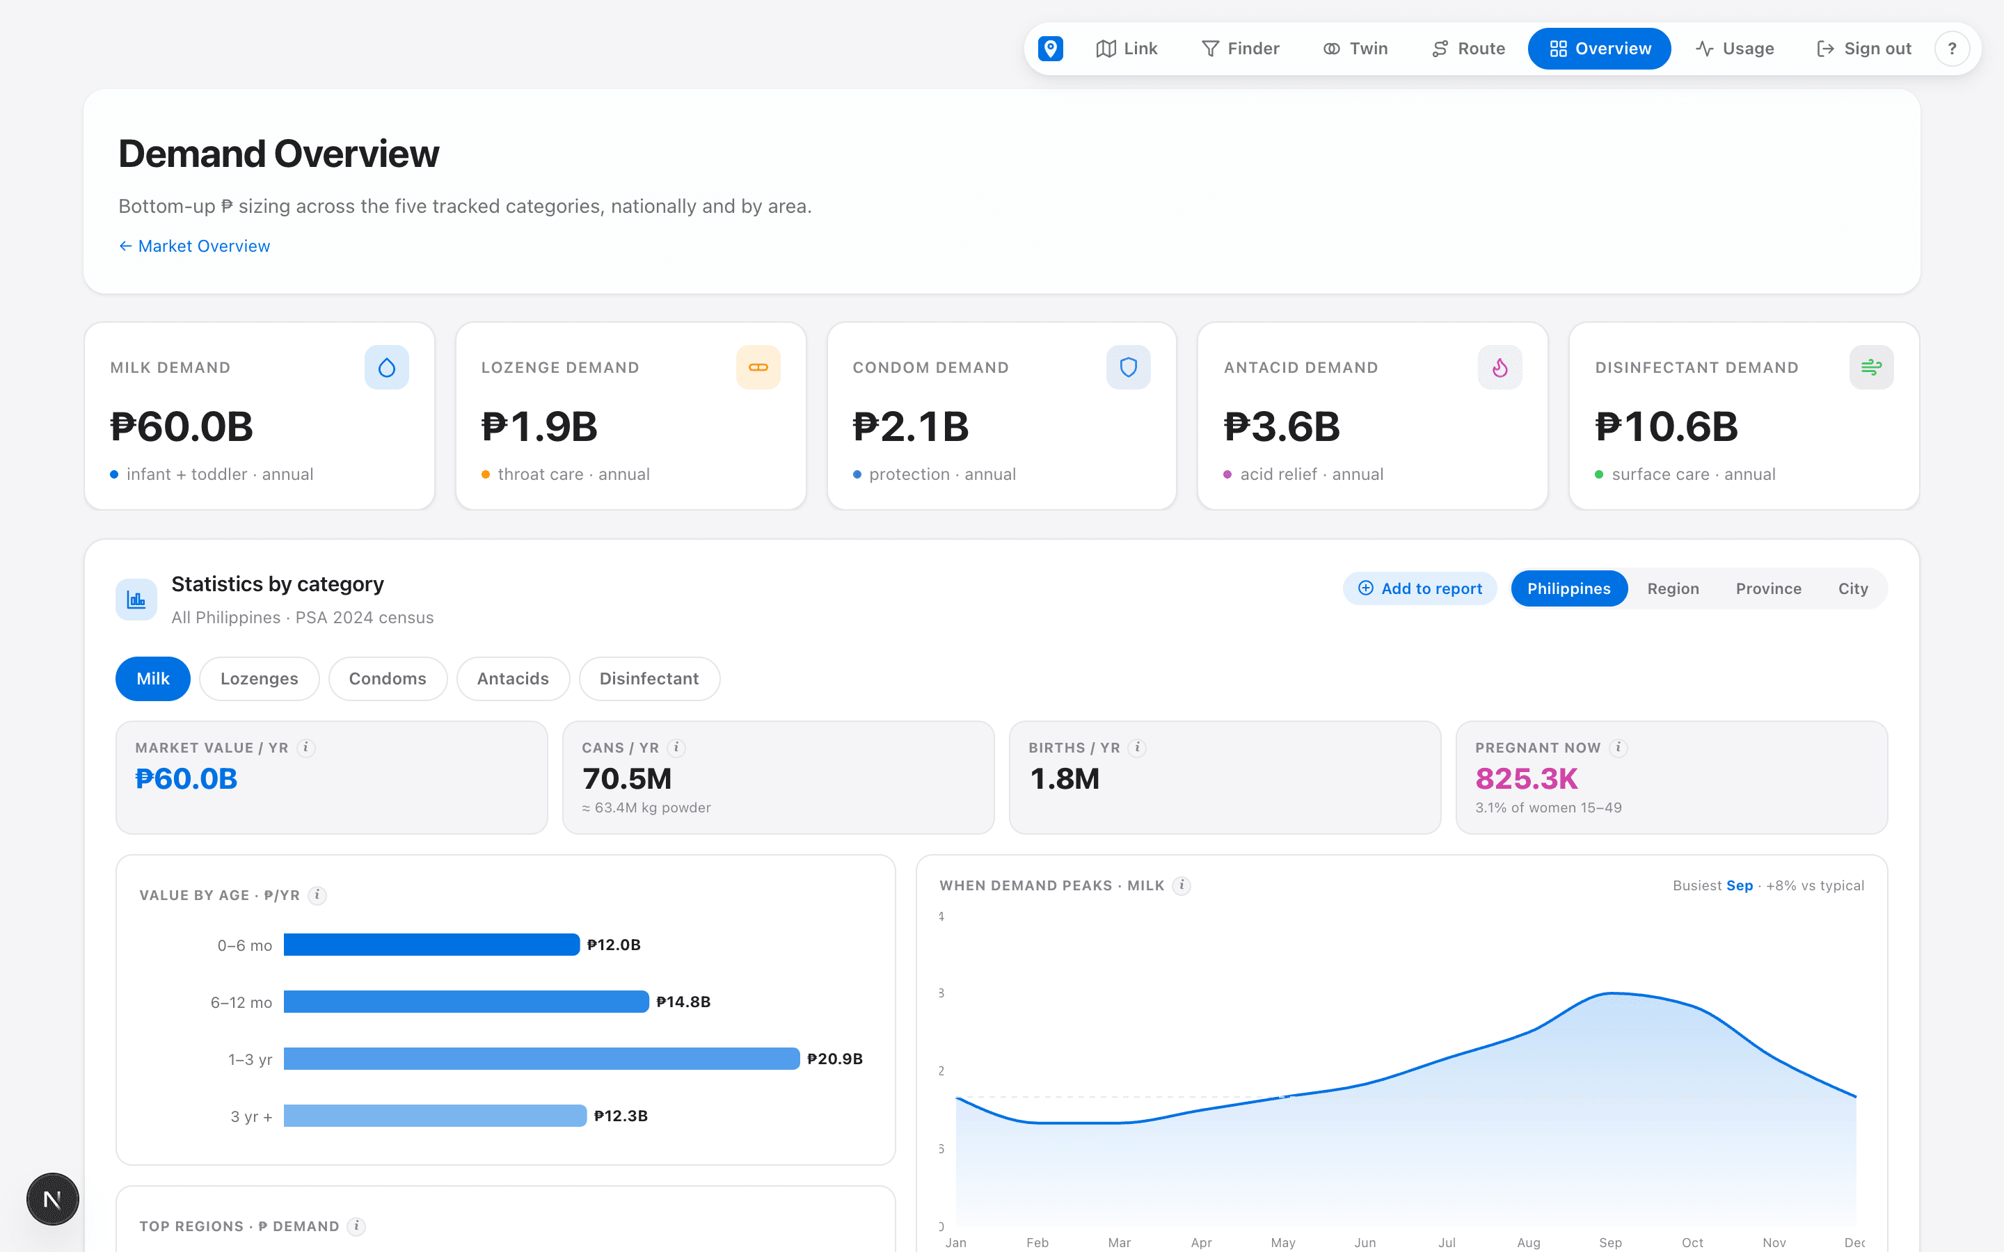Click the disinfectant wind icon

pyautogui.click(x=1870, y=368)
